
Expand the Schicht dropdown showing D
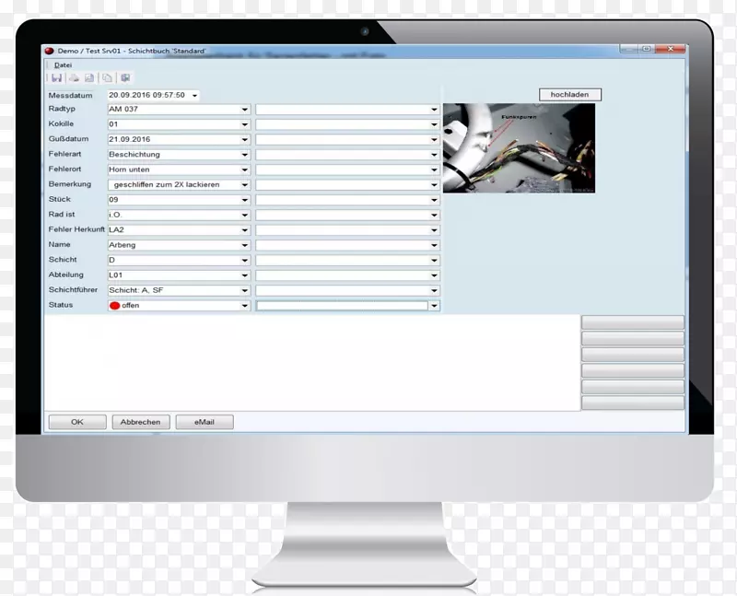244,261
